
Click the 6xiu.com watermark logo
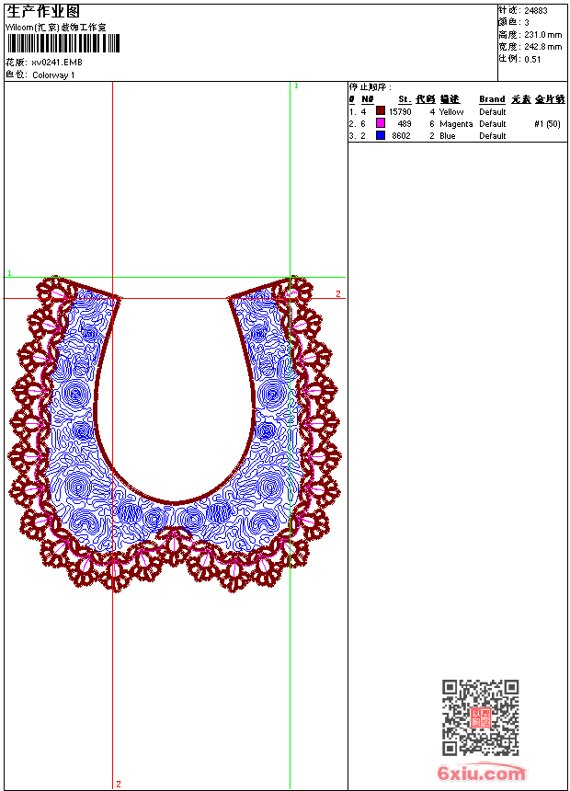click(482, 774)
